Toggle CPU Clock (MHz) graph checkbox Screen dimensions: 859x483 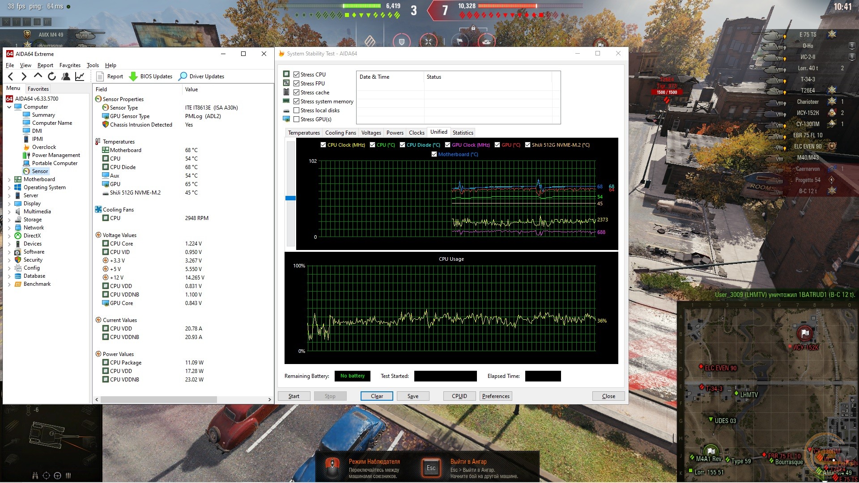click(323, 145)
